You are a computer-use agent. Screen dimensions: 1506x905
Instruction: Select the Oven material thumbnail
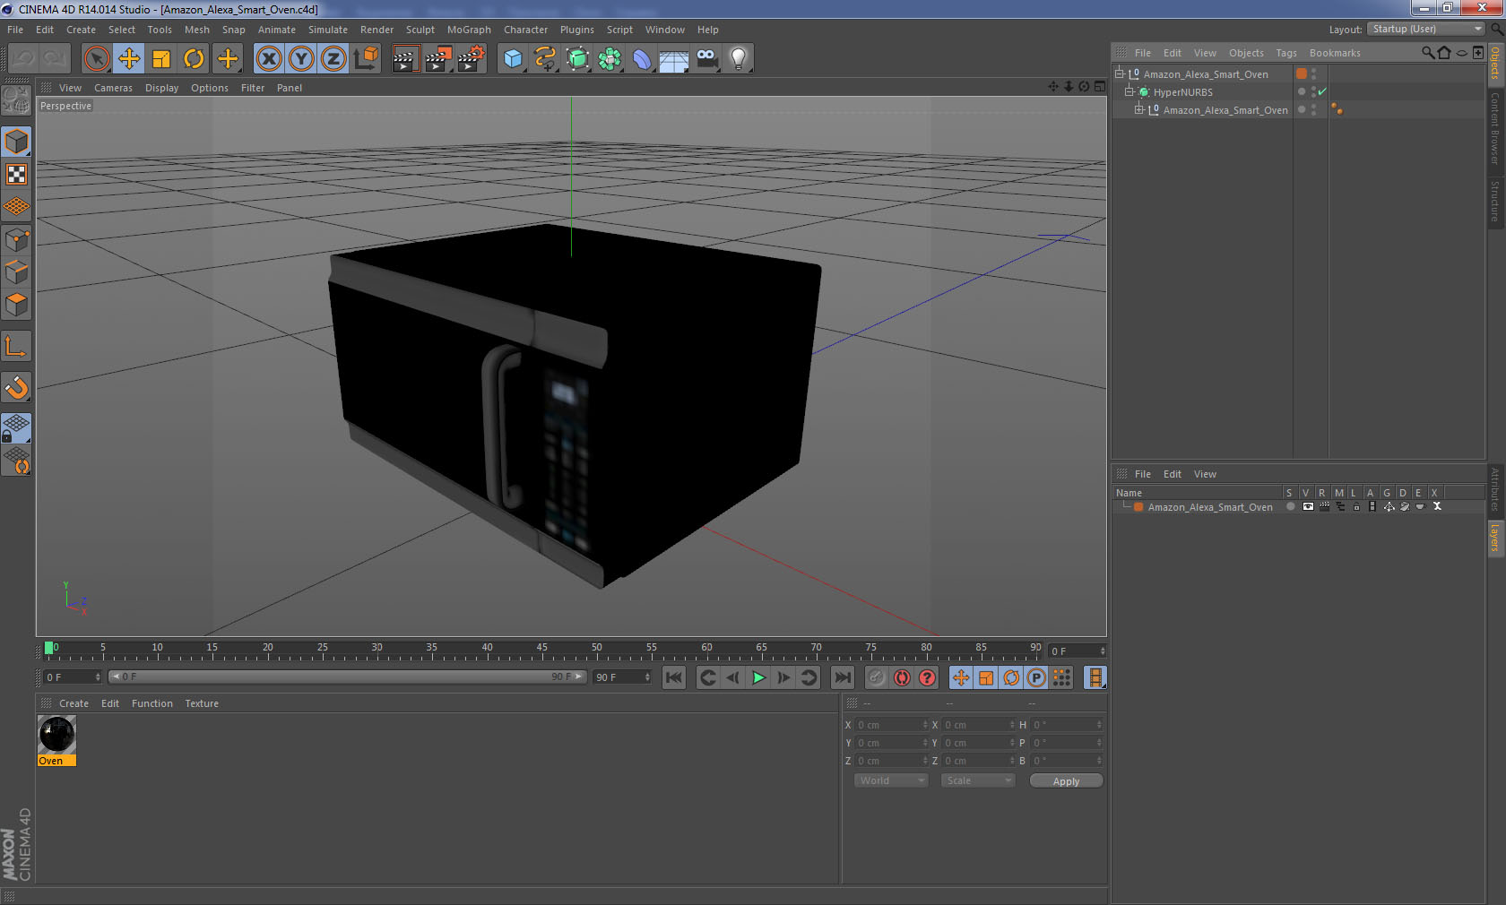click(x=56, y=735)
